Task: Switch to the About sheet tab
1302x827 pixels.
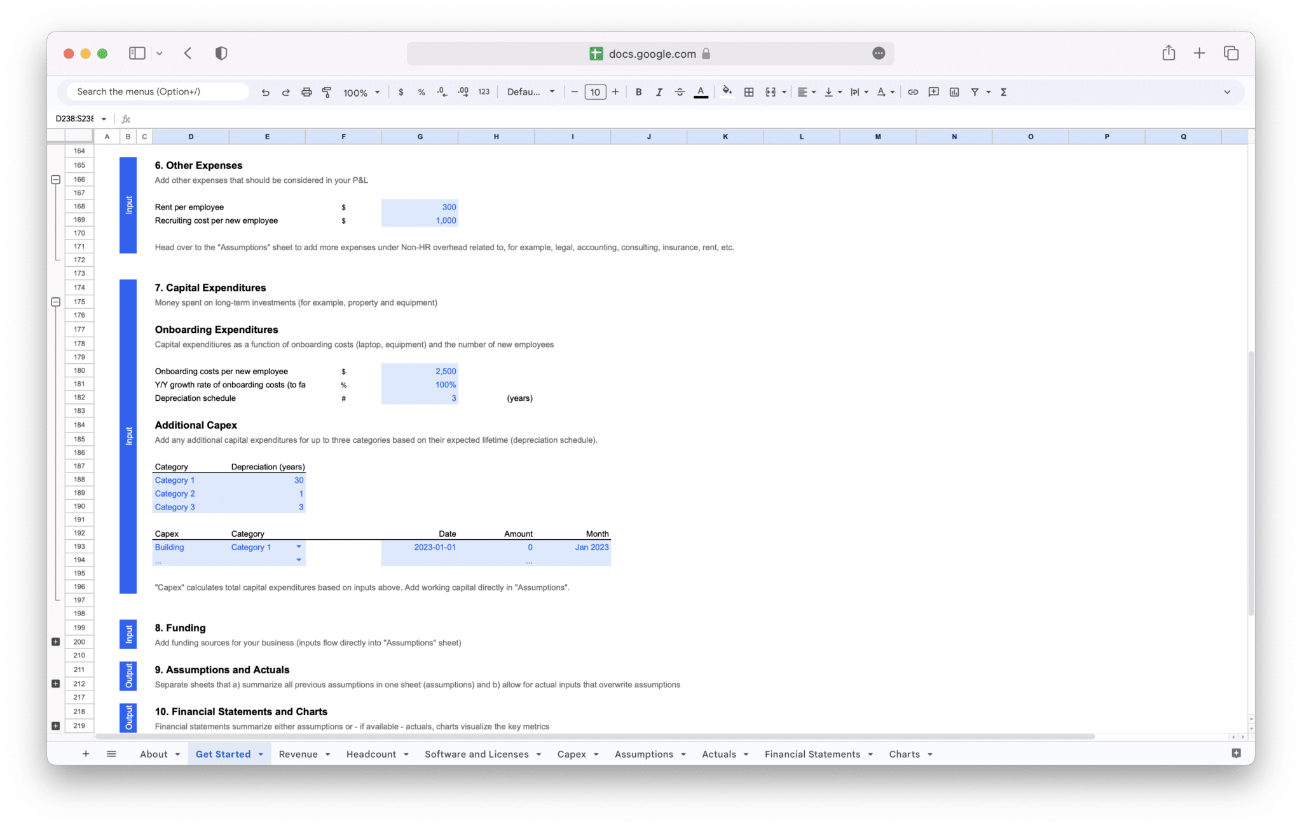Action: 154,754
